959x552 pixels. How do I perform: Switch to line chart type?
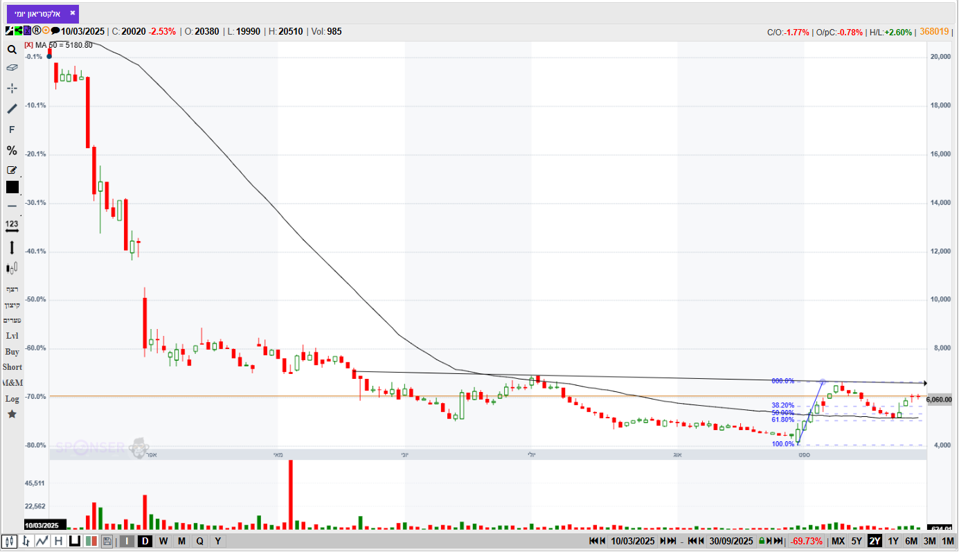pos(42,541)
